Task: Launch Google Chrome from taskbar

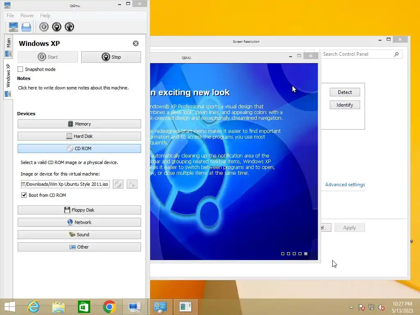Action: [x=109, y=307]
